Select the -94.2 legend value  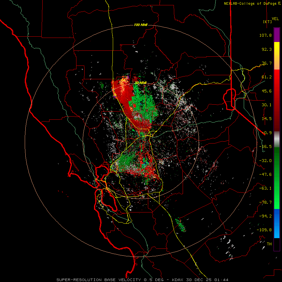pyautogui.click(x=265, y=216)
